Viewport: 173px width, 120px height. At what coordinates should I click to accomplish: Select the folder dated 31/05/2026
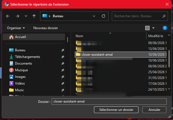(121, 78)
